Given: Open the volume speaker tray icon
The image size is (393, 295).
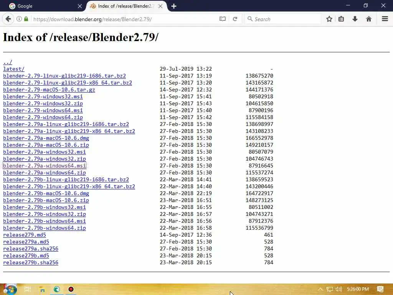Looking at the screenshot, I should (339, 289).
